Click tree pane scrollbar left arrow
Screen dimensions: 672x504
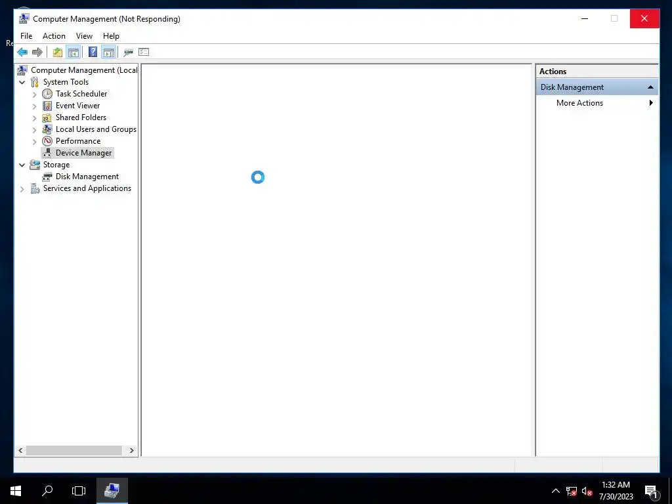coord(20,450)
